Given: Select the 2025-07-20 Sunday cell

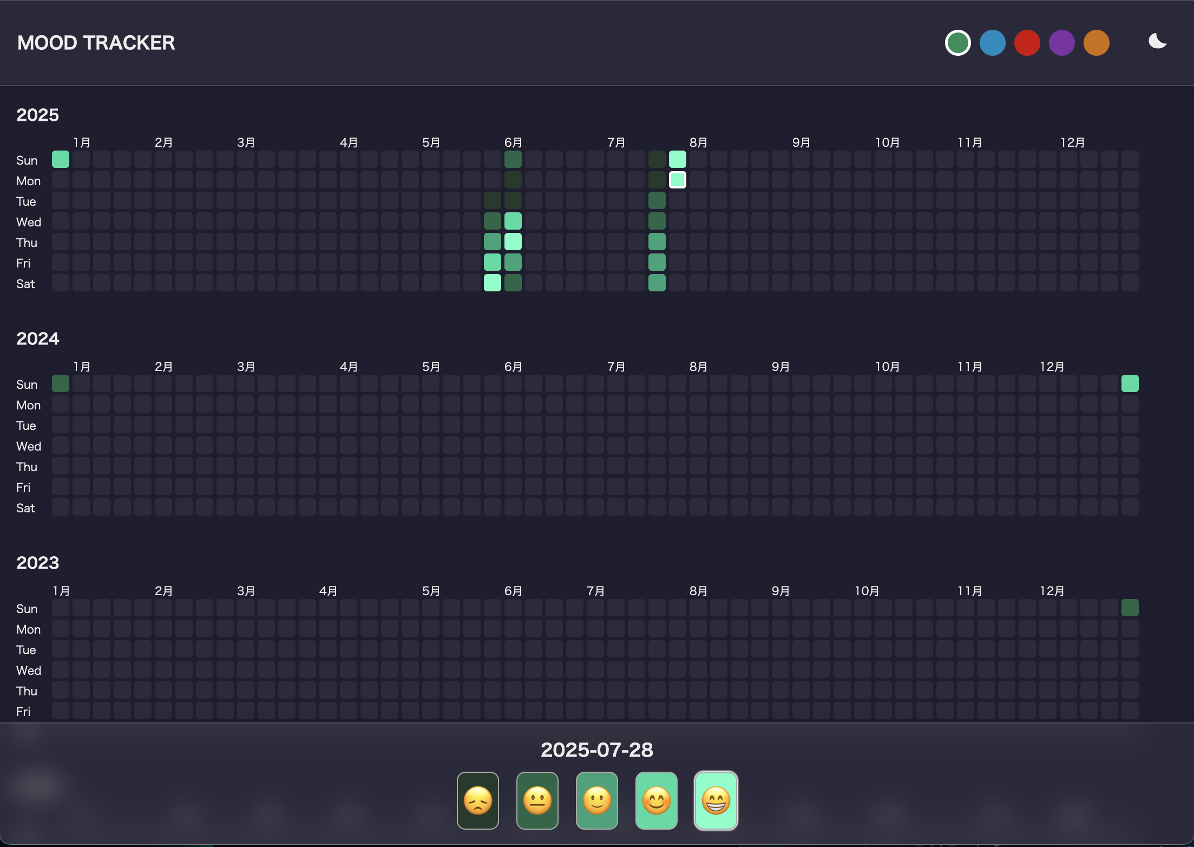Looking at the screenshot, I should (657, 159).
